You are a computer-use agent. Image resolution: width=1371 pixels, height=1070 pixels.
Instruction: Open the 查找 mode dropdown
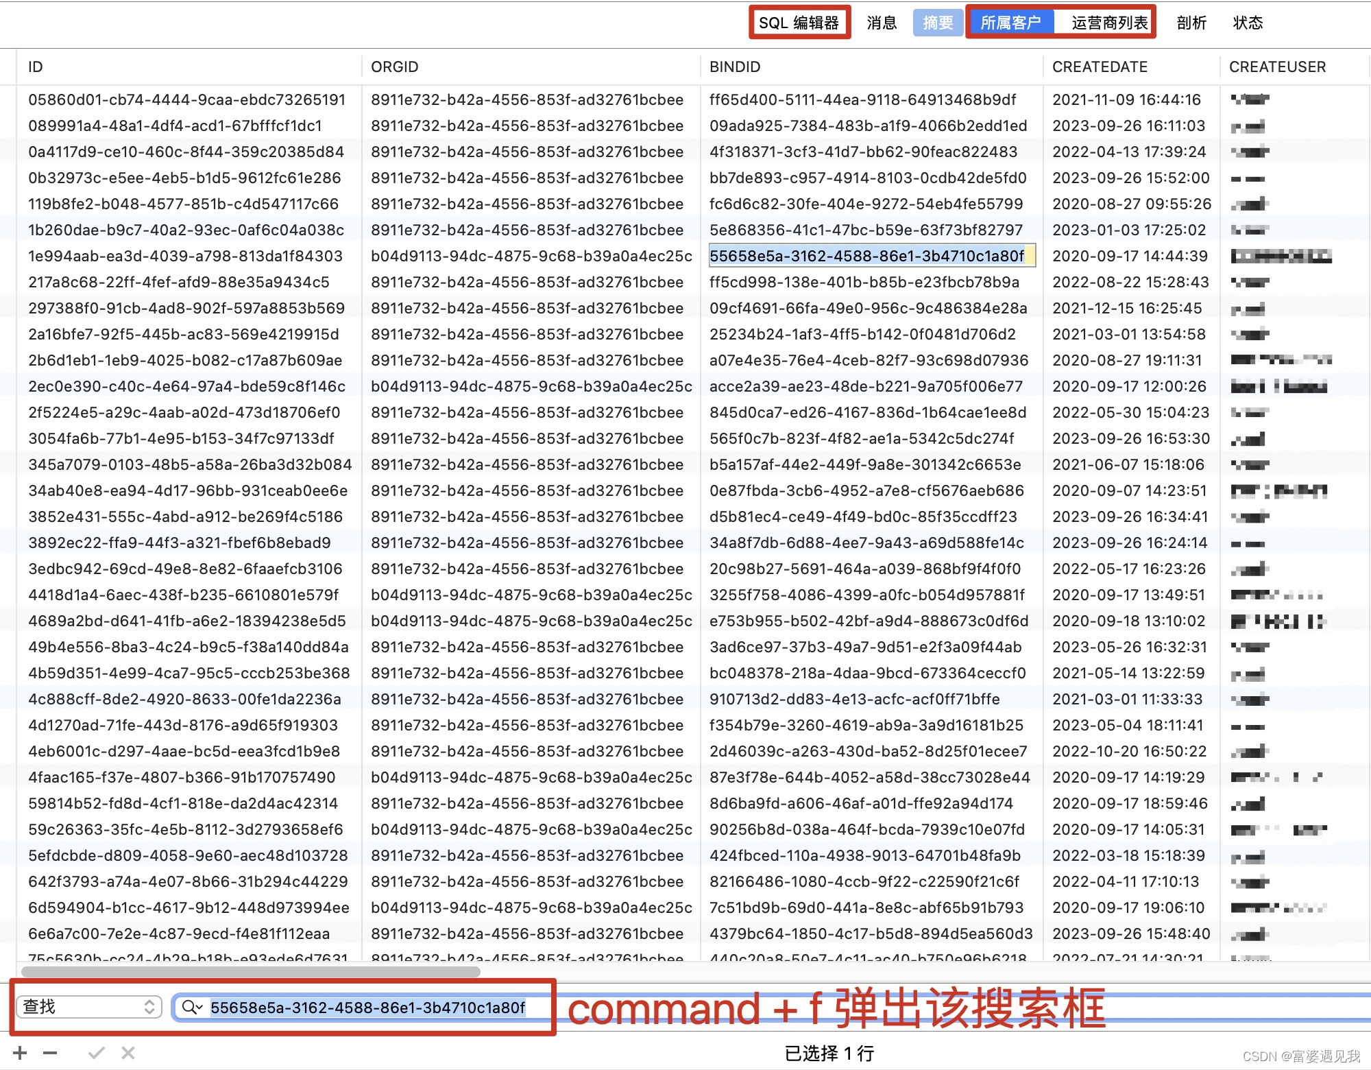[89, 1006]
